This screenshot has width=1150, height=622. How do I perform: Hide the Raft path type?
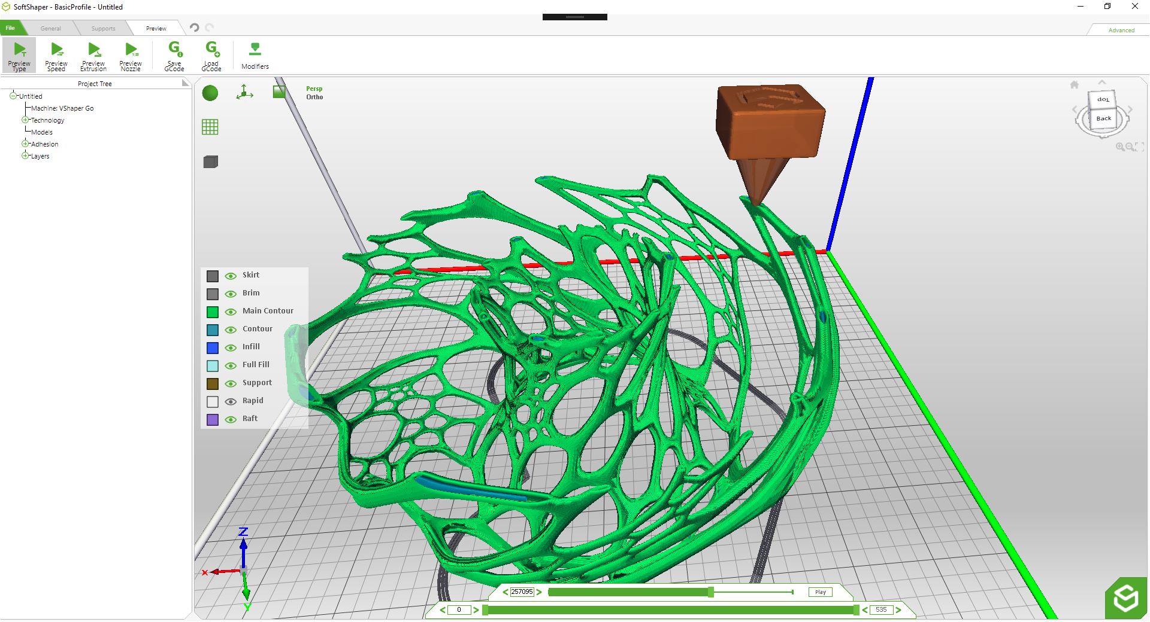pos(231,419)
